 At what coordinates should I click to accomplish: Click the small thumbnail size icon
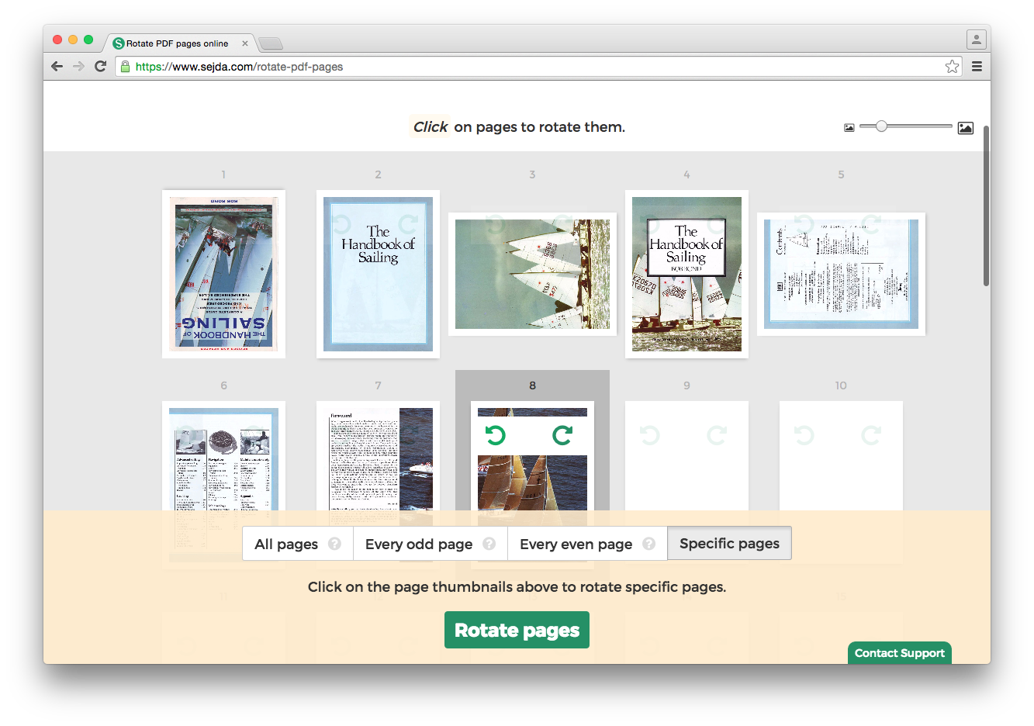[x=849, y=128]
